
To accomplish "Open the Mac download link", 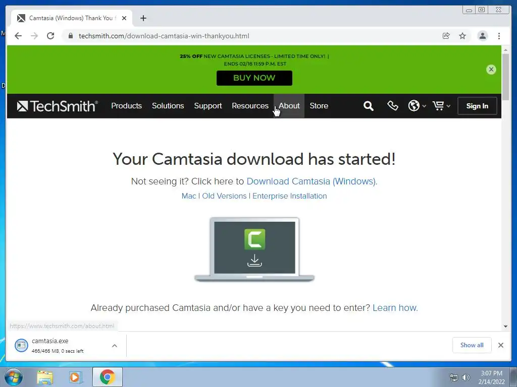I will (x=189, y=196).
